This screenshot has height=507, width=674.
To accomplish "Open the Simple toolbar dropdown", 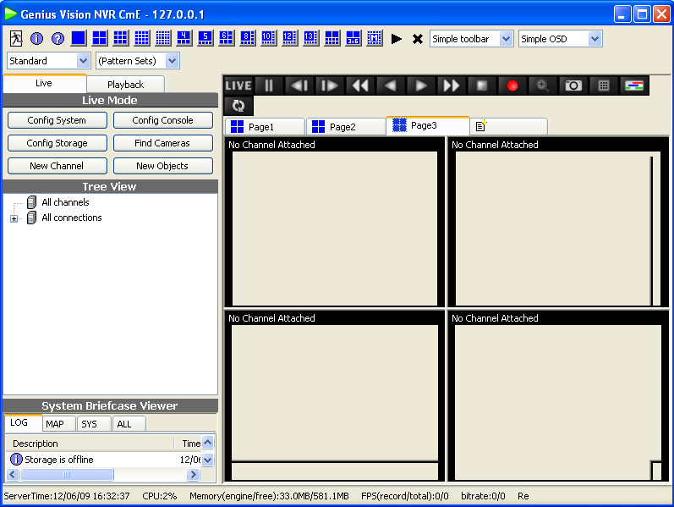I will [471, 39].
